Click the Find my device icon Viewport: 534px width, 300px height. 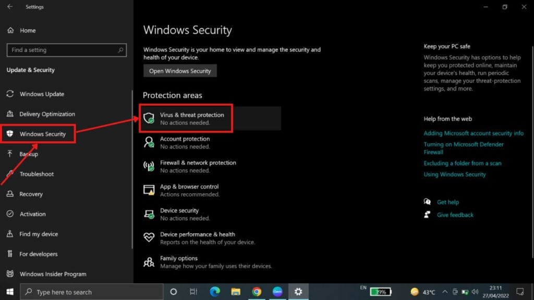(10, 234)
